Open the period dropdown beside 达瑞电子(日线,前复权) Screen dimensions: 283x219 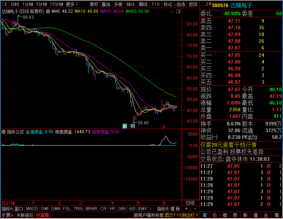48,12
